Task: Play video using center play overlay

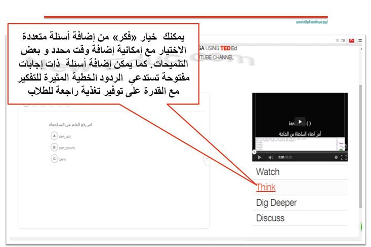Action: point(300,122)
